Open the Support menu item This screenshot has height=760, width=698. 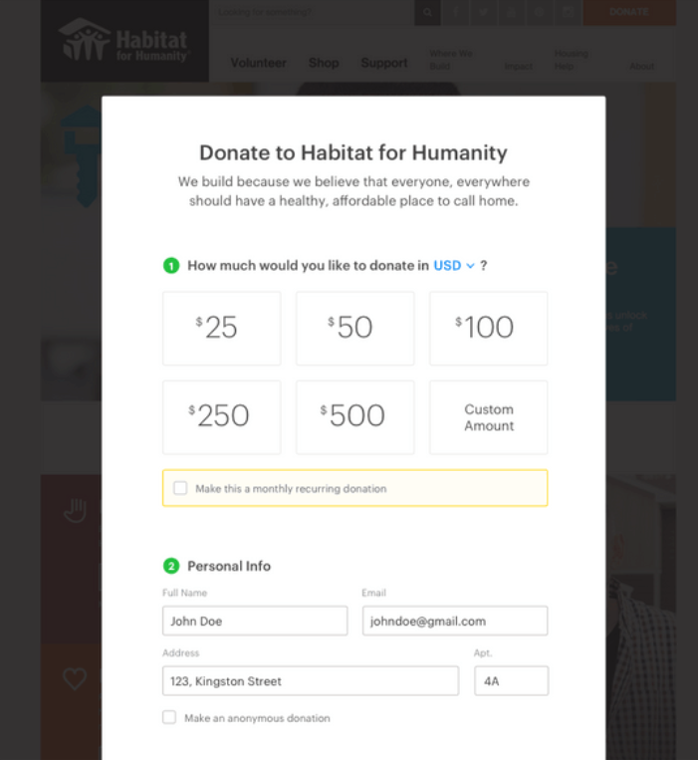(x=384, y=63)
